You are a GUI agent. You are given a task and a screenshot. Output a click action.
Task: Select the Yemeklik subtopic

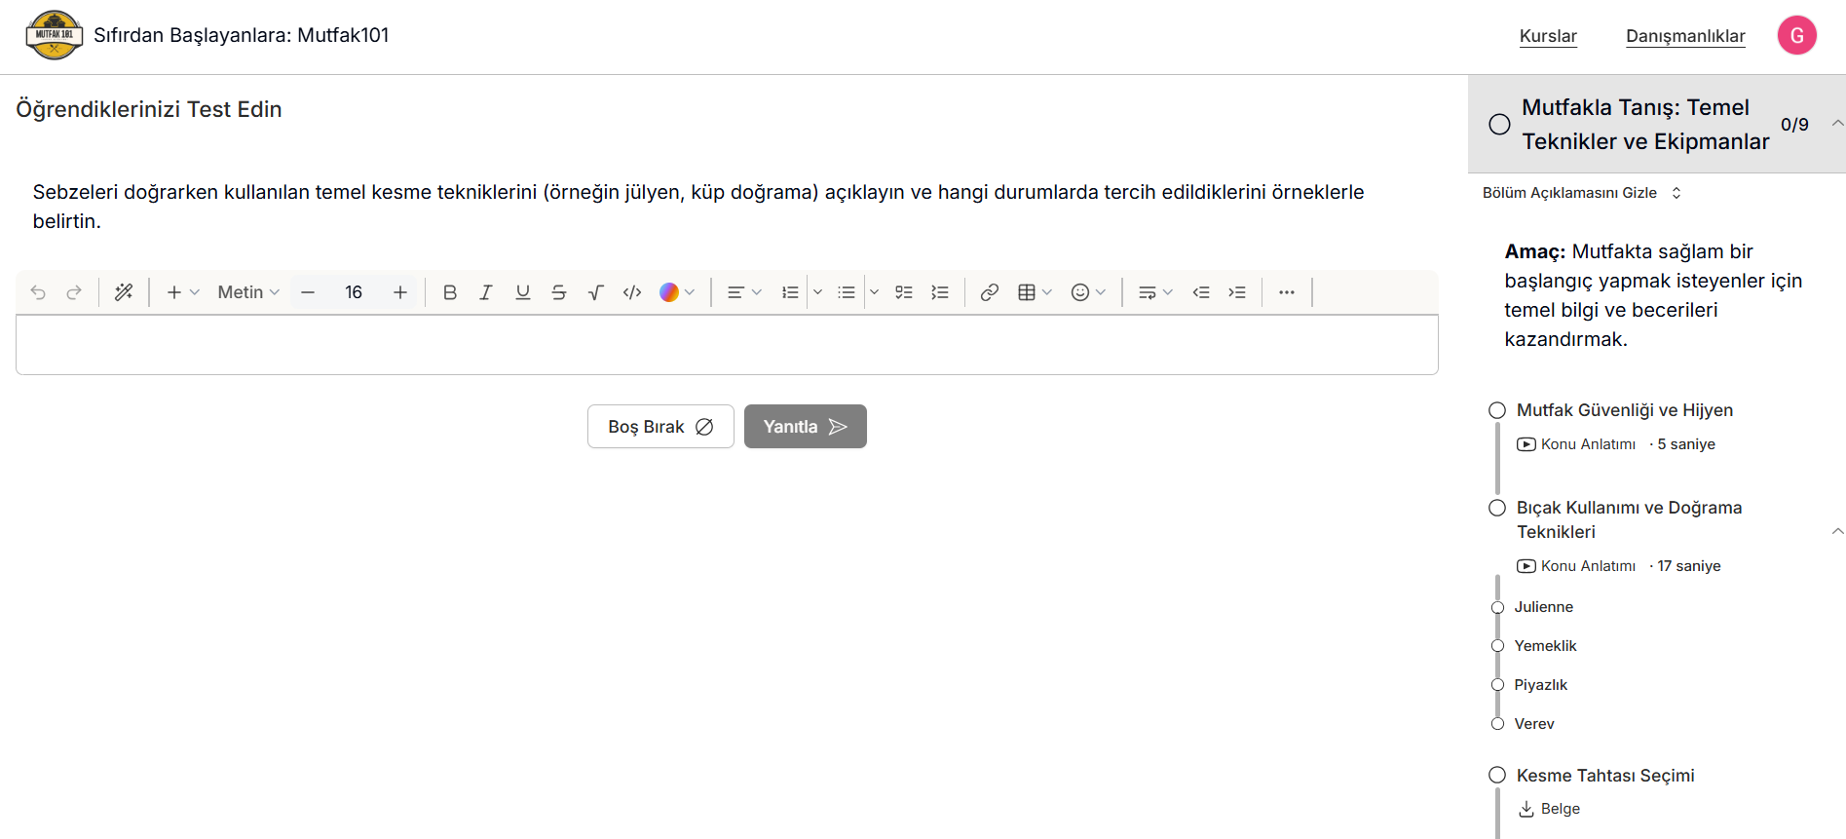[x=1545, y=646]
